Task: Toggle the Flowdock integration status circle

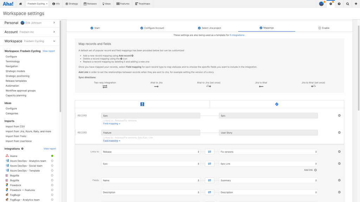Action: [x=52, y=185]
